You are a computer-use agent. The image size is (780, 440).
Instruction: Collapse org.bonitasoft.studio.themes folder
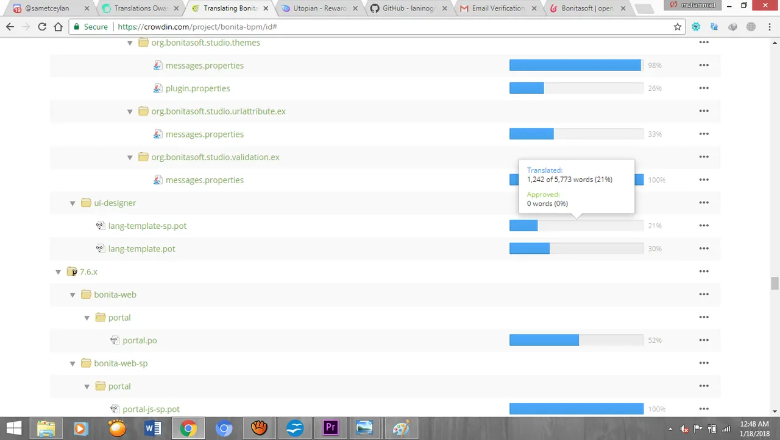(x=130, y=43)
